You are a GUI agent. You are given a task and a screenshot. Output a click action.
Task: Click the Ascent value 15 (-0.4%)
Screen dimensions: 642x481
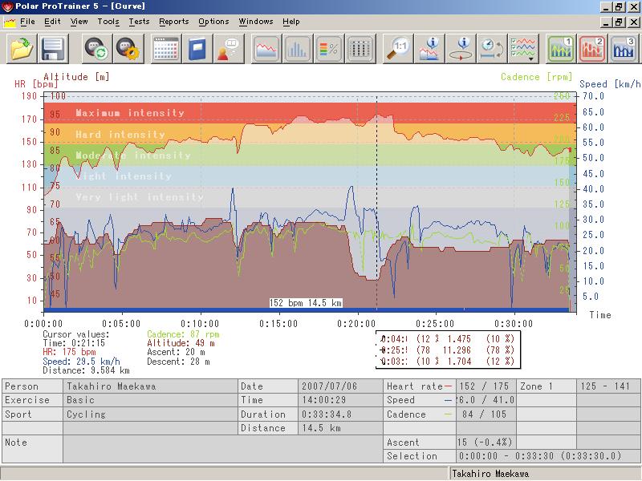tap(485, 443)
